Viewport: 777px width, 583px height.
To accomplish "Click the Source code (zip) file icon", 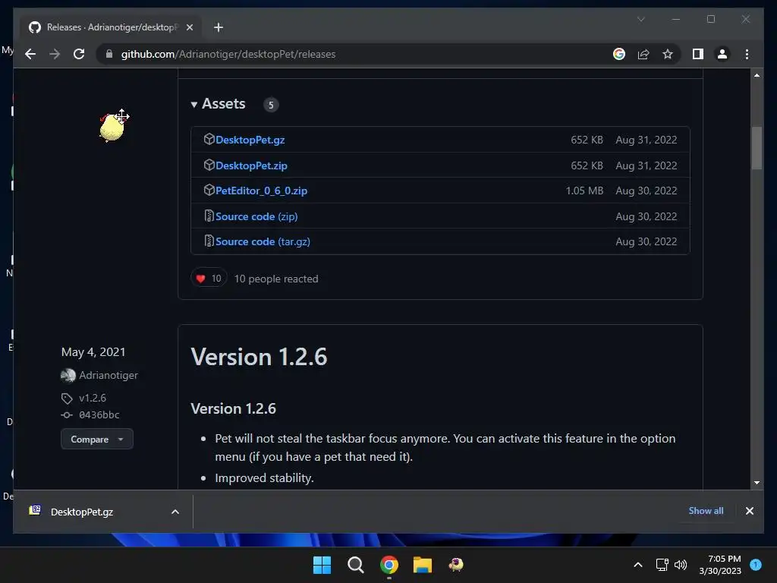I will (x=209, y=216).
